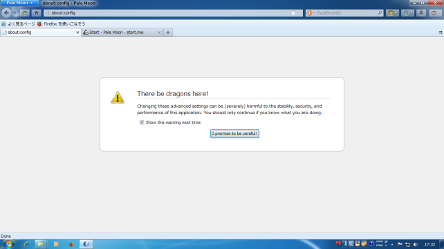Open the volume speaker icon
The height and width of the screenshot is (249, 444).
[x=416, y=244]
